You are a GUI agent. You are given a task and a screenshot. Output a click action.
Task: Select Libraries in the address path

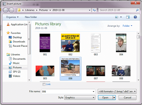(x=30, y=10)
